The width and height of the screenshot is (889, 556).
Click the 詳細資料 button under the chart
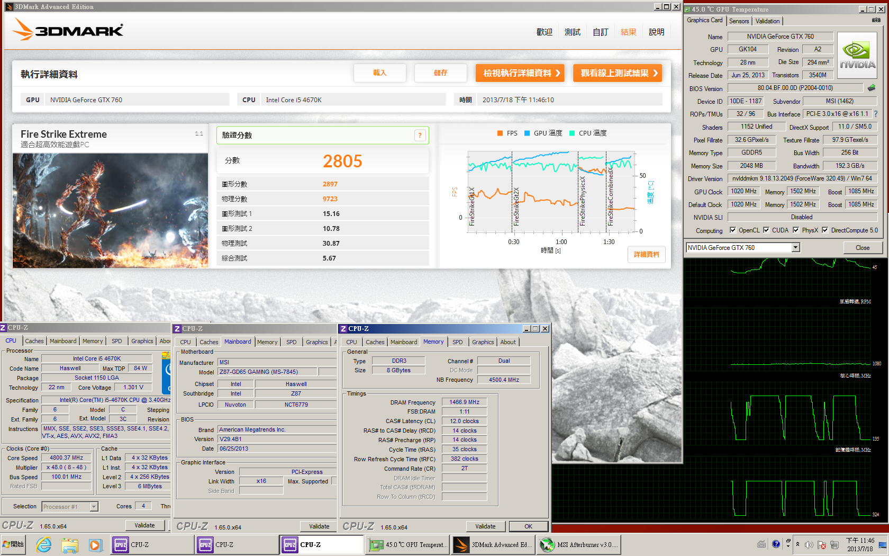pos(647,255)
